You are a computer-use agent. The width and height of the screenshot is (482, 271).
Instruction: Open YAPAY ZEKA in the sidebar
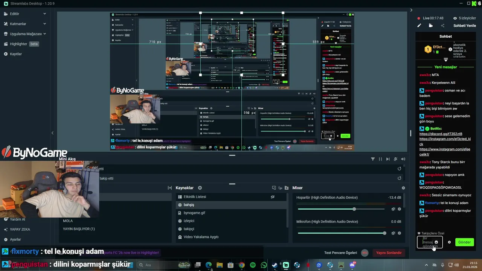pos(17,229)
